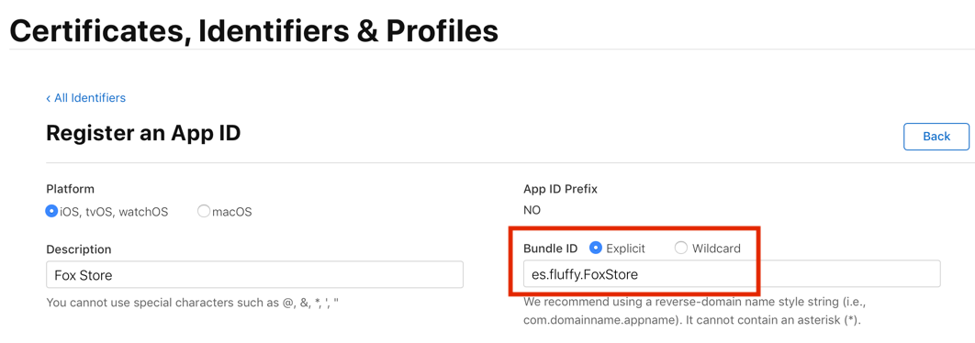Click the Register an App ID heading

click(143, 133)
